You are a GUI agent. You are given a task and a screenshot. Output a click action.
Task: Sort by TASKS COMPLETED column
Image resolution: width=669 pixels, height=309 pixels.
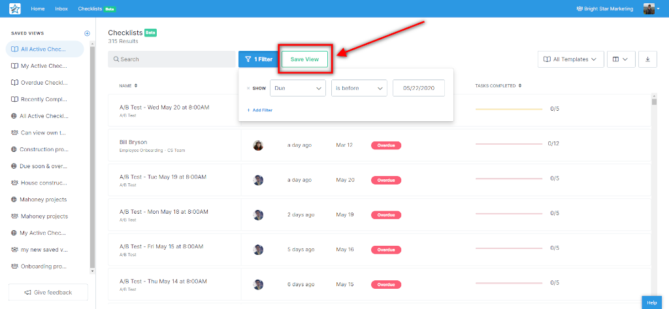pos(498,85)
